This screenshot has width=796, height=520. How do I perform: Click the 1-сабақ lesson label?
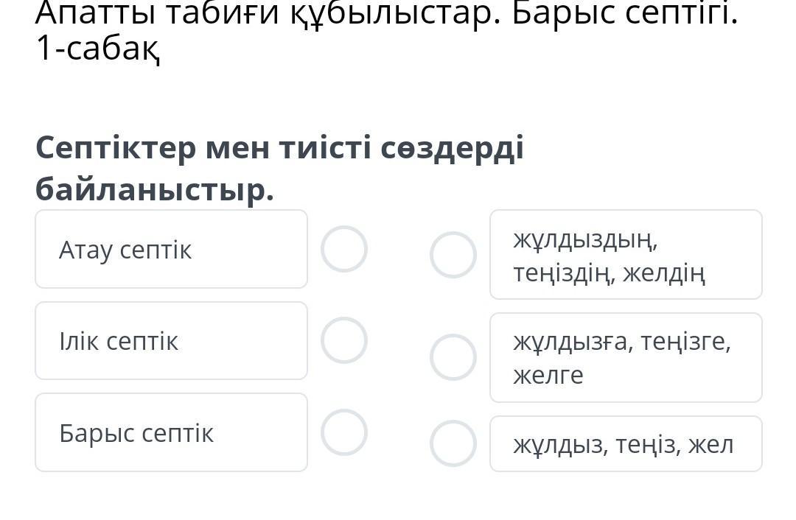click(x=97, y=49)
